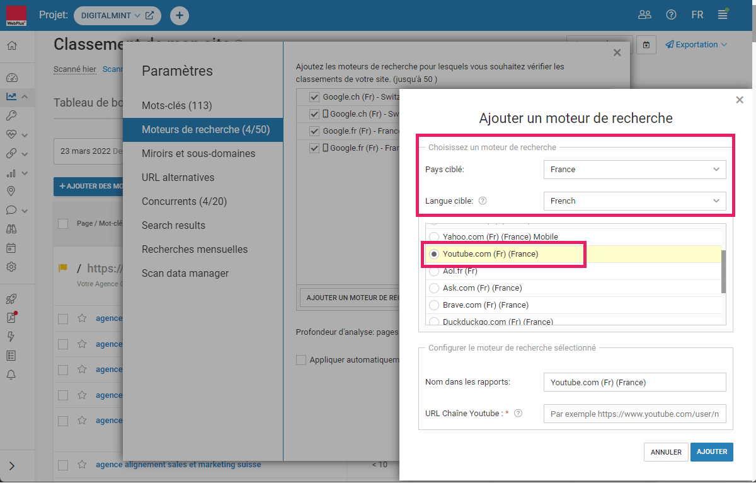Click the help question mark in top bar
Viewport: 756px width, 483px height.
tap(671, 15)
